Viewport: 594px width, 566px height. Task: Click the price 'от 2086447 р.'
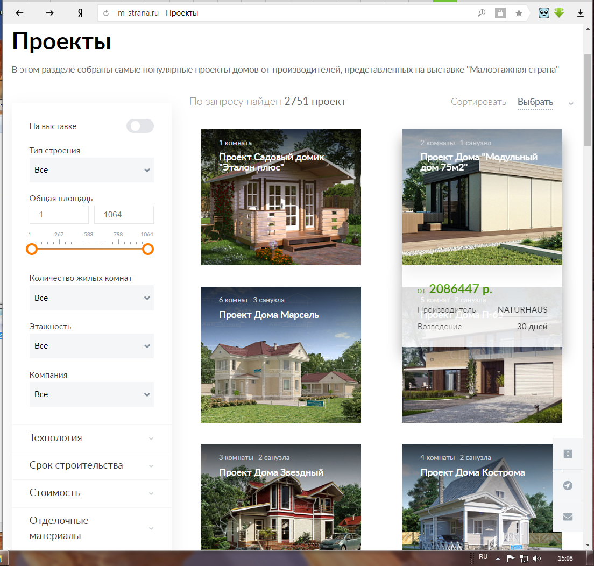pos(455,289)
